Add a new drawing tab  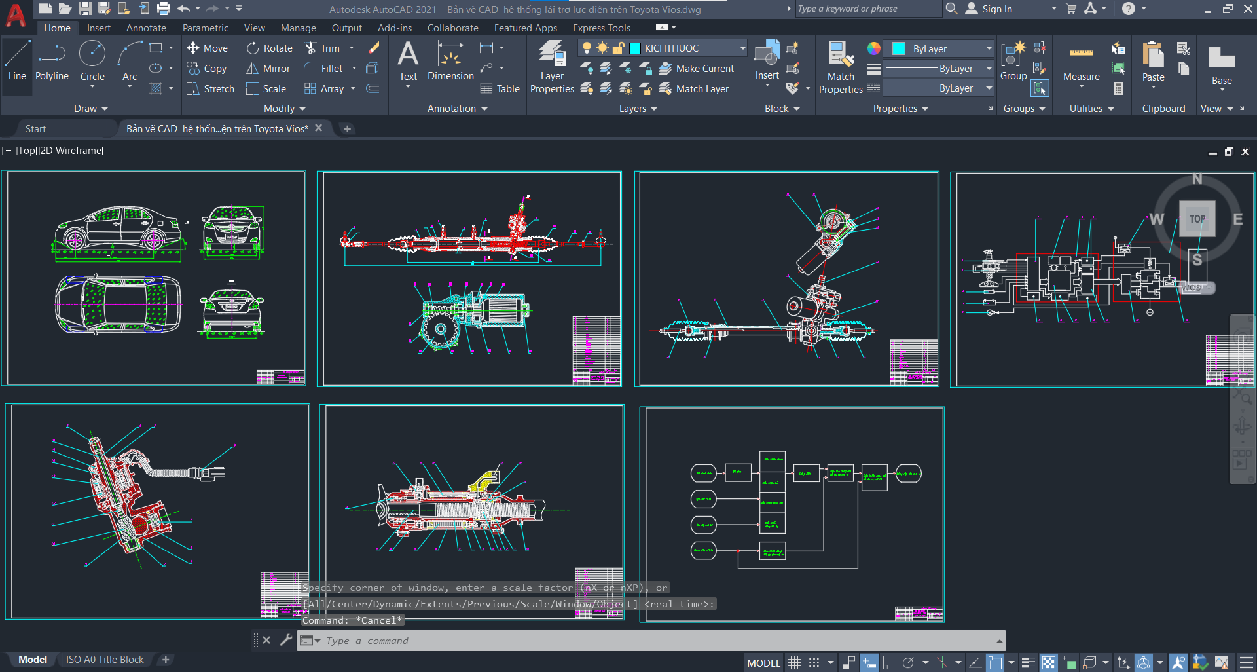pos(348,129)
